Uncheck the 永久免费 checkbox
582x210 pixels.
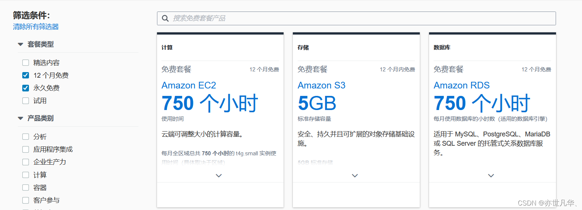tap(26, 88)
